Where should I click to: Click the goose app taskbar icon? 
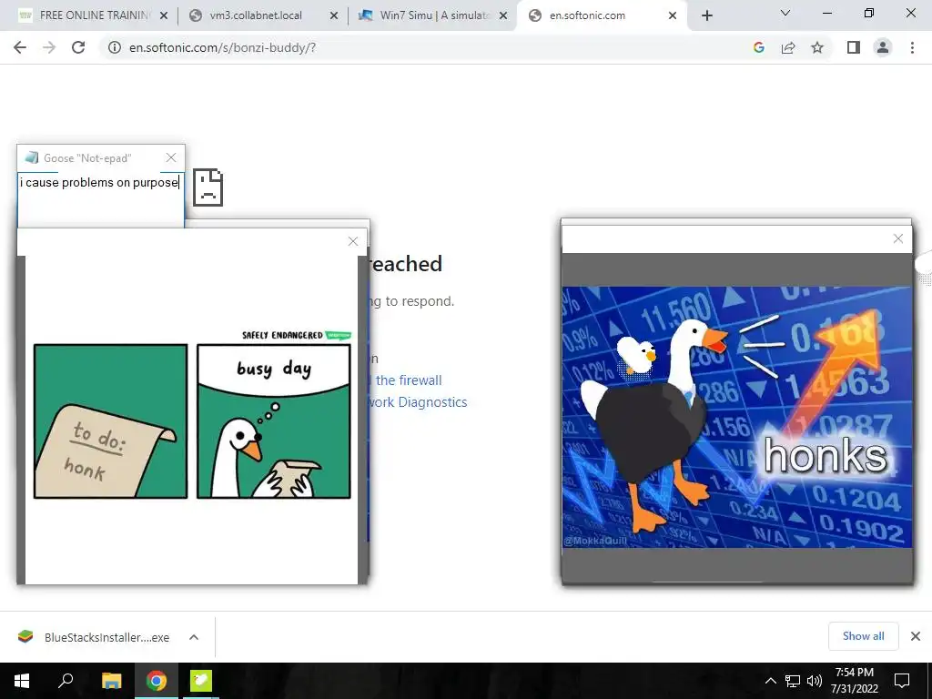(201, 681)
